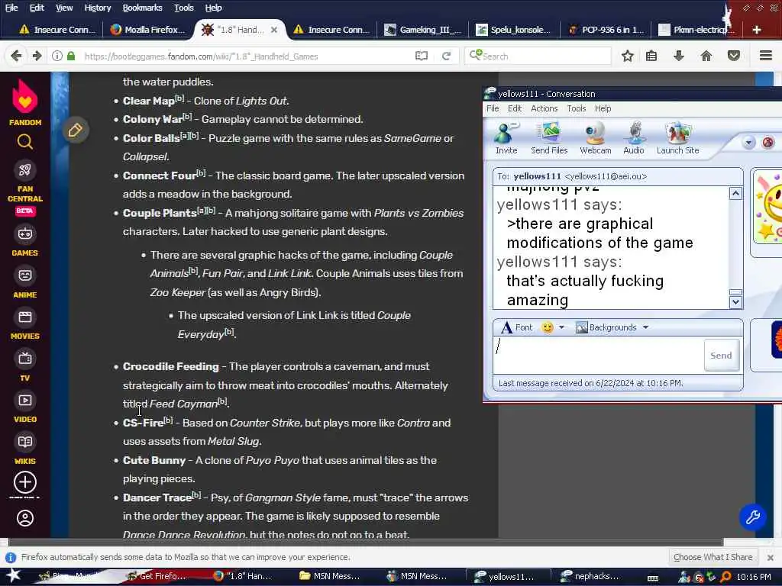Open Tools menu in conversation window
This screenshot has width=782, height=586.
[576, 108]
